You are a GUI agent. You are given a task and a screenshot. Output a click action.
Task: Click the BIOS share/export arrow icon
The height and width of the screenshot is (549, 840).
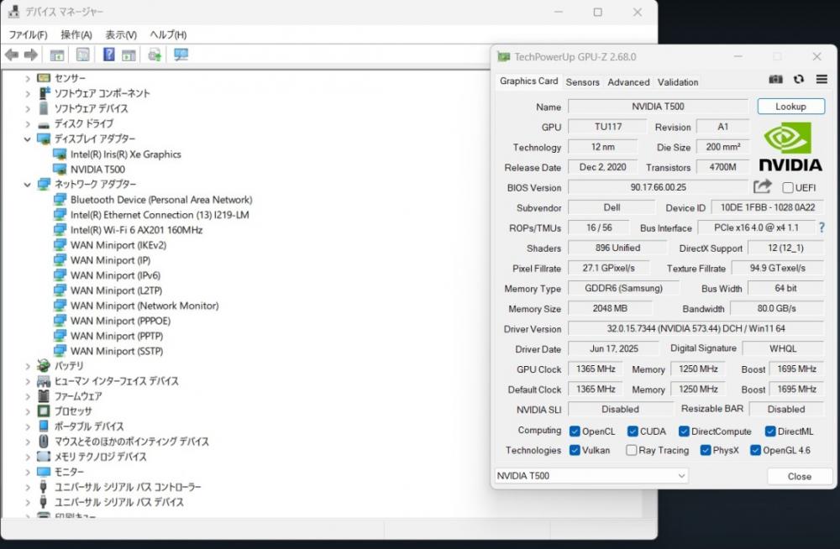click(x=763, y=186)
